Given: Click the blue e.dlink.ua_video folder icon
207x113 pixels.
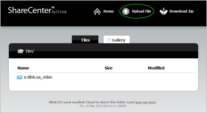Looking at the screenshot, I should pyautogui.click(x=20, y=77).
